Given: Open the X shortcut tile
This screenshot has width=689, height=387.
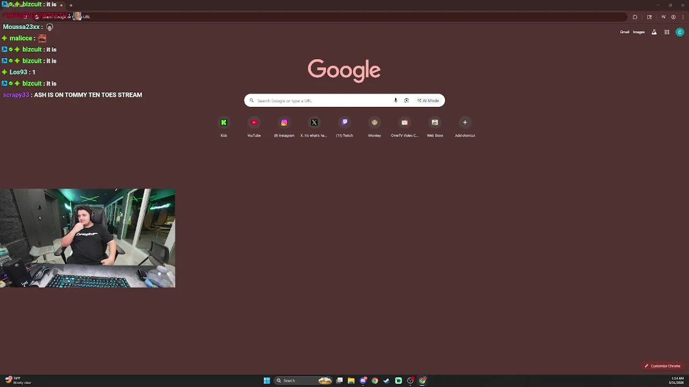Looking at the screenshot, I should pos(314,127).
